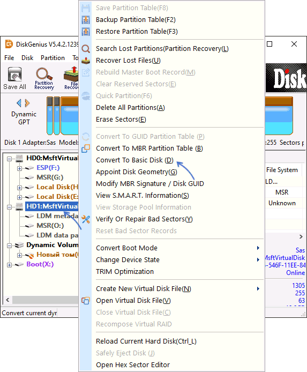307x372 pixels.
Task: Go to next disk with right arrow
Action: click(27, 103)
